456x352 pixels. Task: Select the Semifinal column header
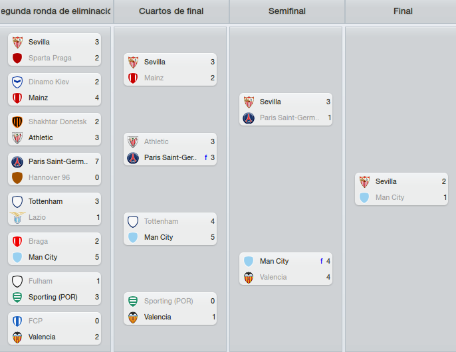(x=287, y=11)
